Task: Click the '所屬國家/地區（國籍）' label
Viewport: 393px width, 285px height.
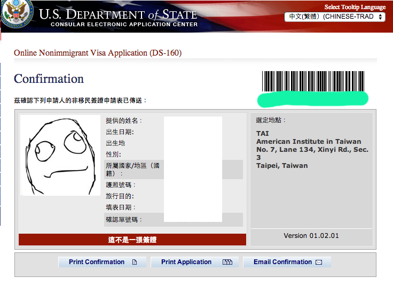Action: (x=132, y=170)
